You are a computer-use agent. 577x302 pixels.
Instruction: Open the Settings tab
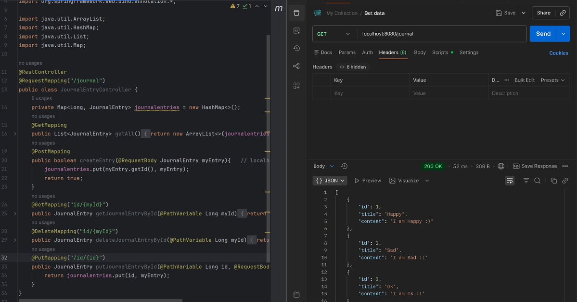click(469, 53)
